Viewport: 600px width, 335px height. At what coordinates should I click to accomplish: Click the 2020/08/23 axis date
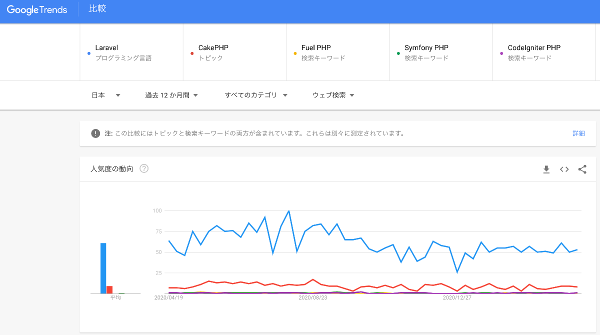(313, 298)
